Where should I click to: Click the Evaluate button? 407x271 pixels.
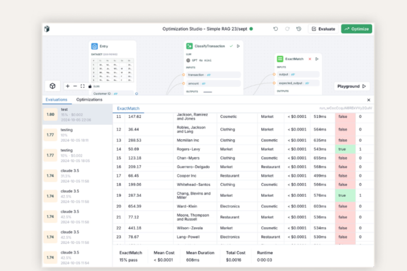click(x=323, y=29)
